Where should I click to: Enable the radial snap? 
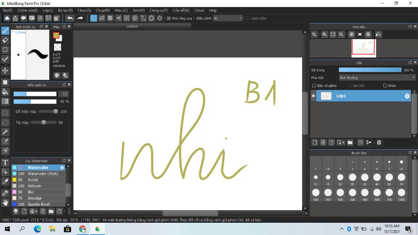click(127, 18)
